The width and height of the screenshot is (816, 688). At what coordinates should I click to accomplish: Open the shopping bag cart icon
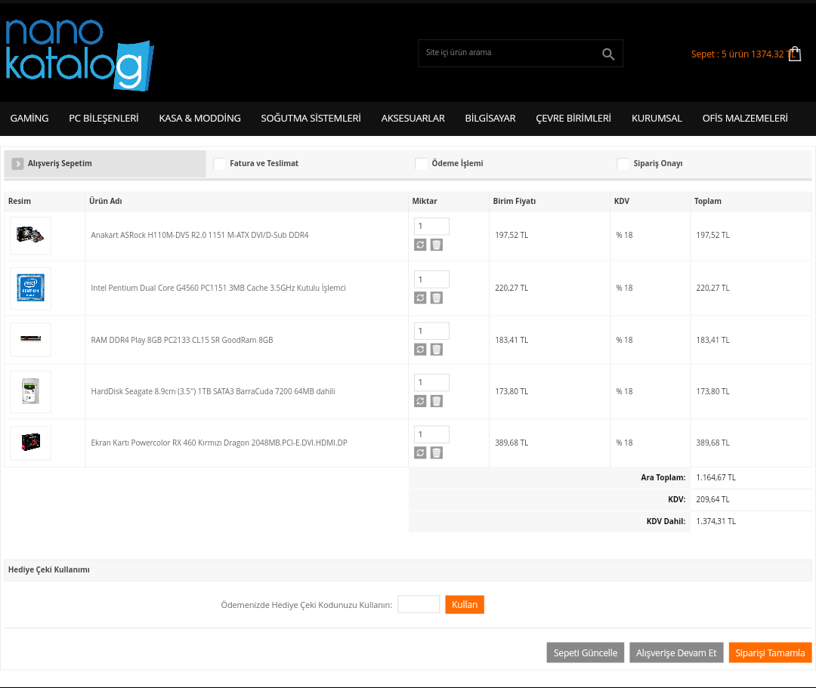click(795, 54)
